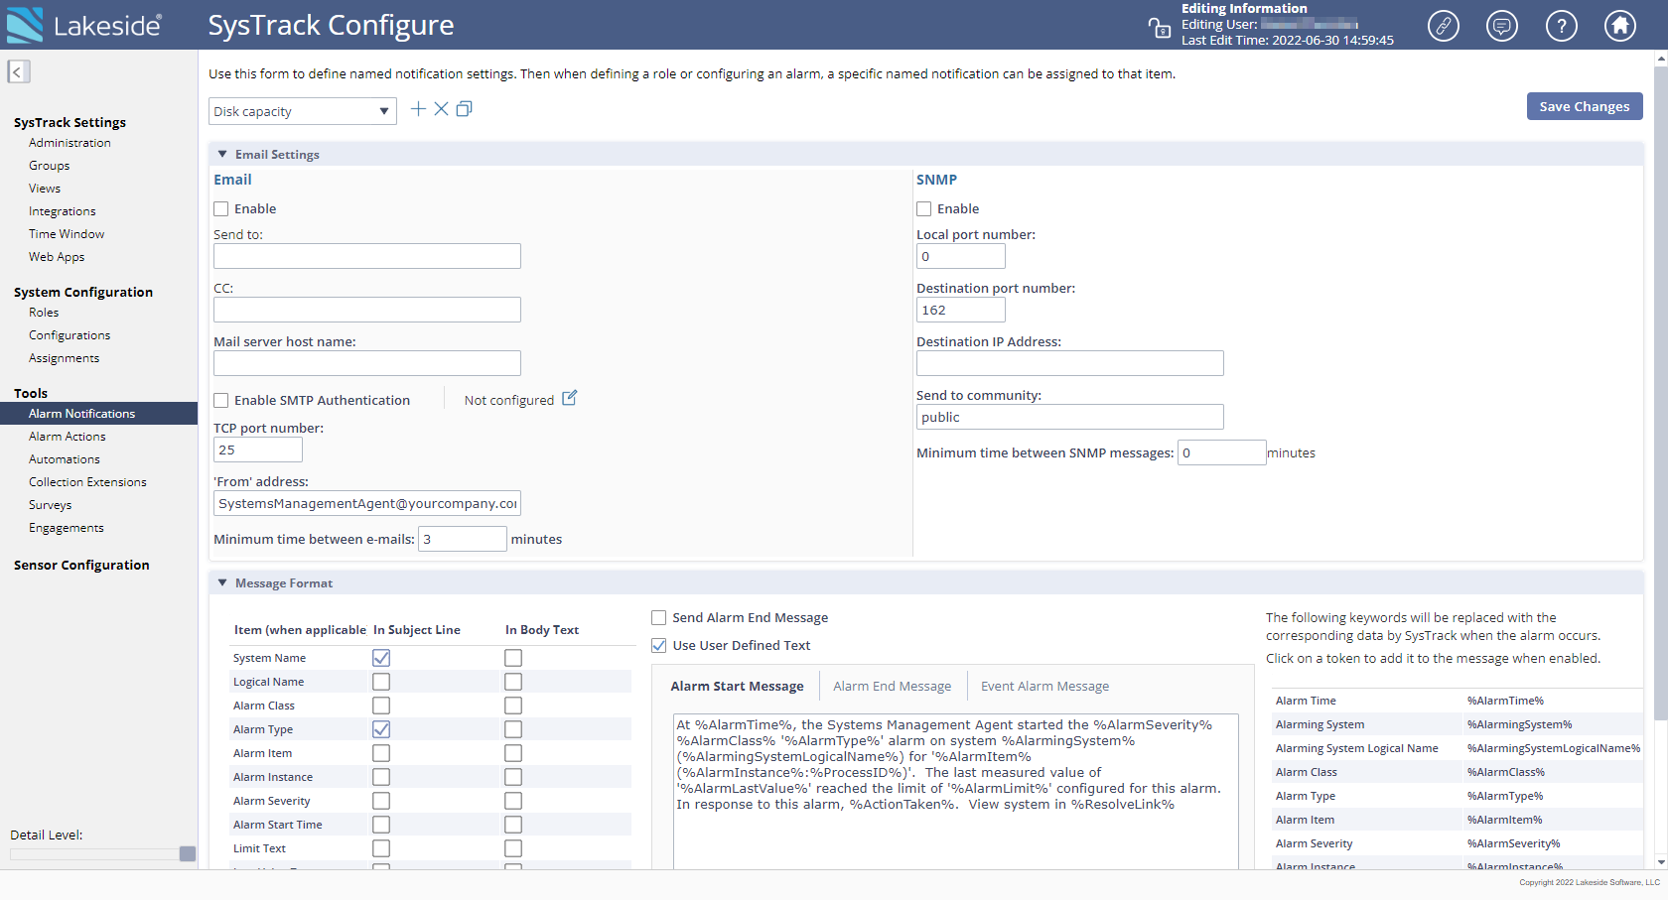
Task: Click the lock editing information icon
Action: (1160, 28)
